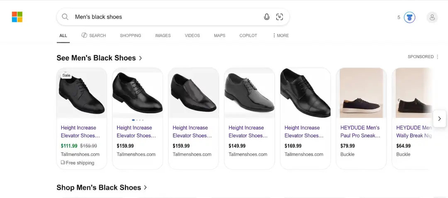Switch to the SEARCH tab
Image resolution: width=448 pixels, height=198 pixels.
(94, 35)
